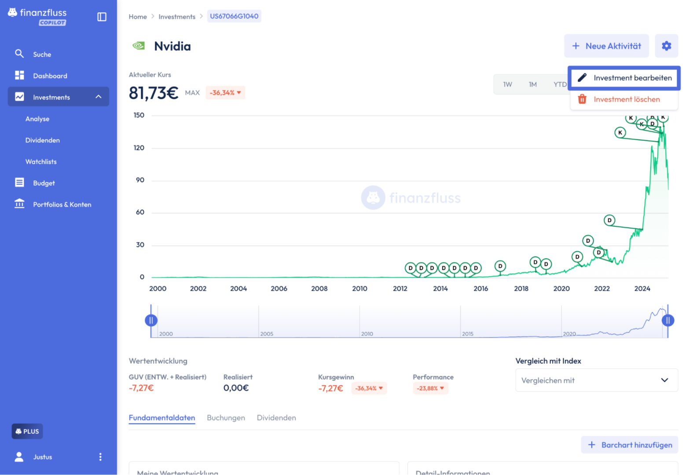690x475 pixels.
Task: Click the Investments chart icon
Action: click(19, 97)
